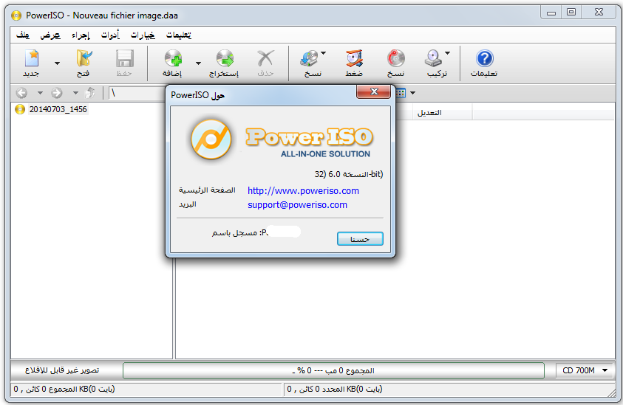Open the ملف (File) menu
This screenshot has width=623, height=405.
23,35
